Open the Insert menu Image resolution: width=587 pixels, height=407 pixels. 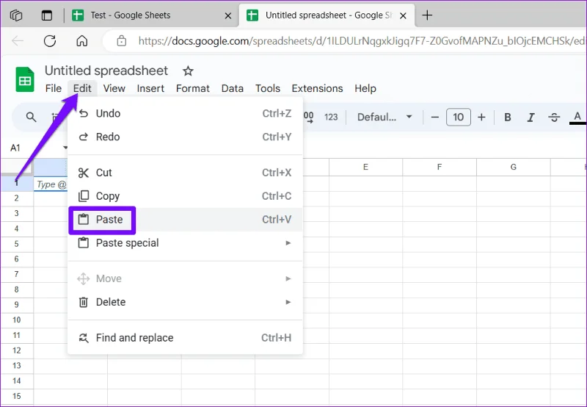point(150,88)
